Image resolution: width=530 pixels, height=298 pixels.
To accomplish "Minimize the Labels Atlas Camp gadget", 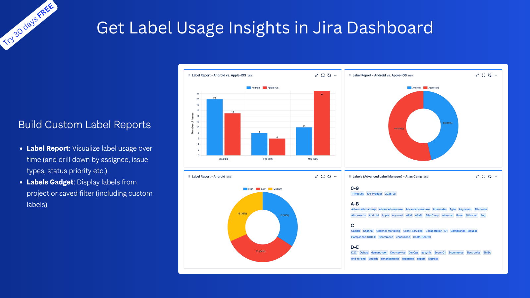I will point(477,176).
